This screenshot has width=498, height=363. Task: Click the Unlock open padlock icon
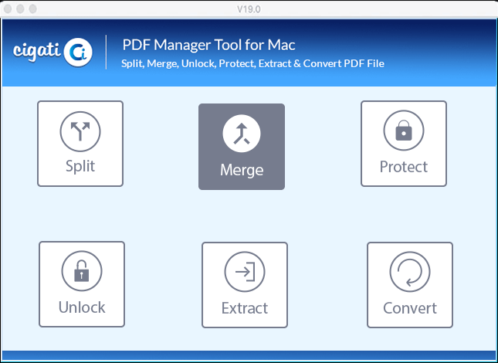[82, 271]
